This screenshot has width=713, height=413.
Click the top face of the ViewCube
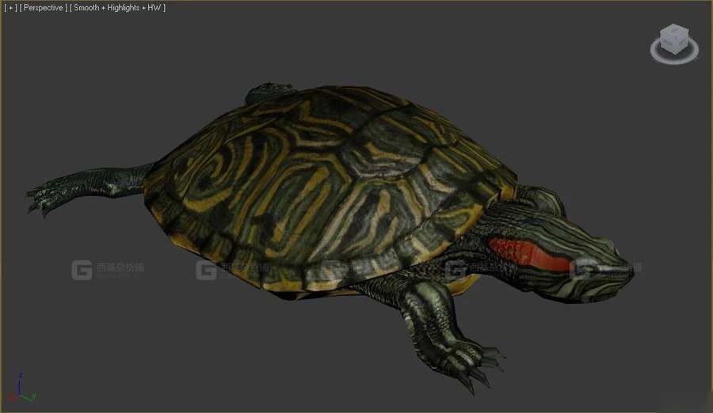(674, 32)
